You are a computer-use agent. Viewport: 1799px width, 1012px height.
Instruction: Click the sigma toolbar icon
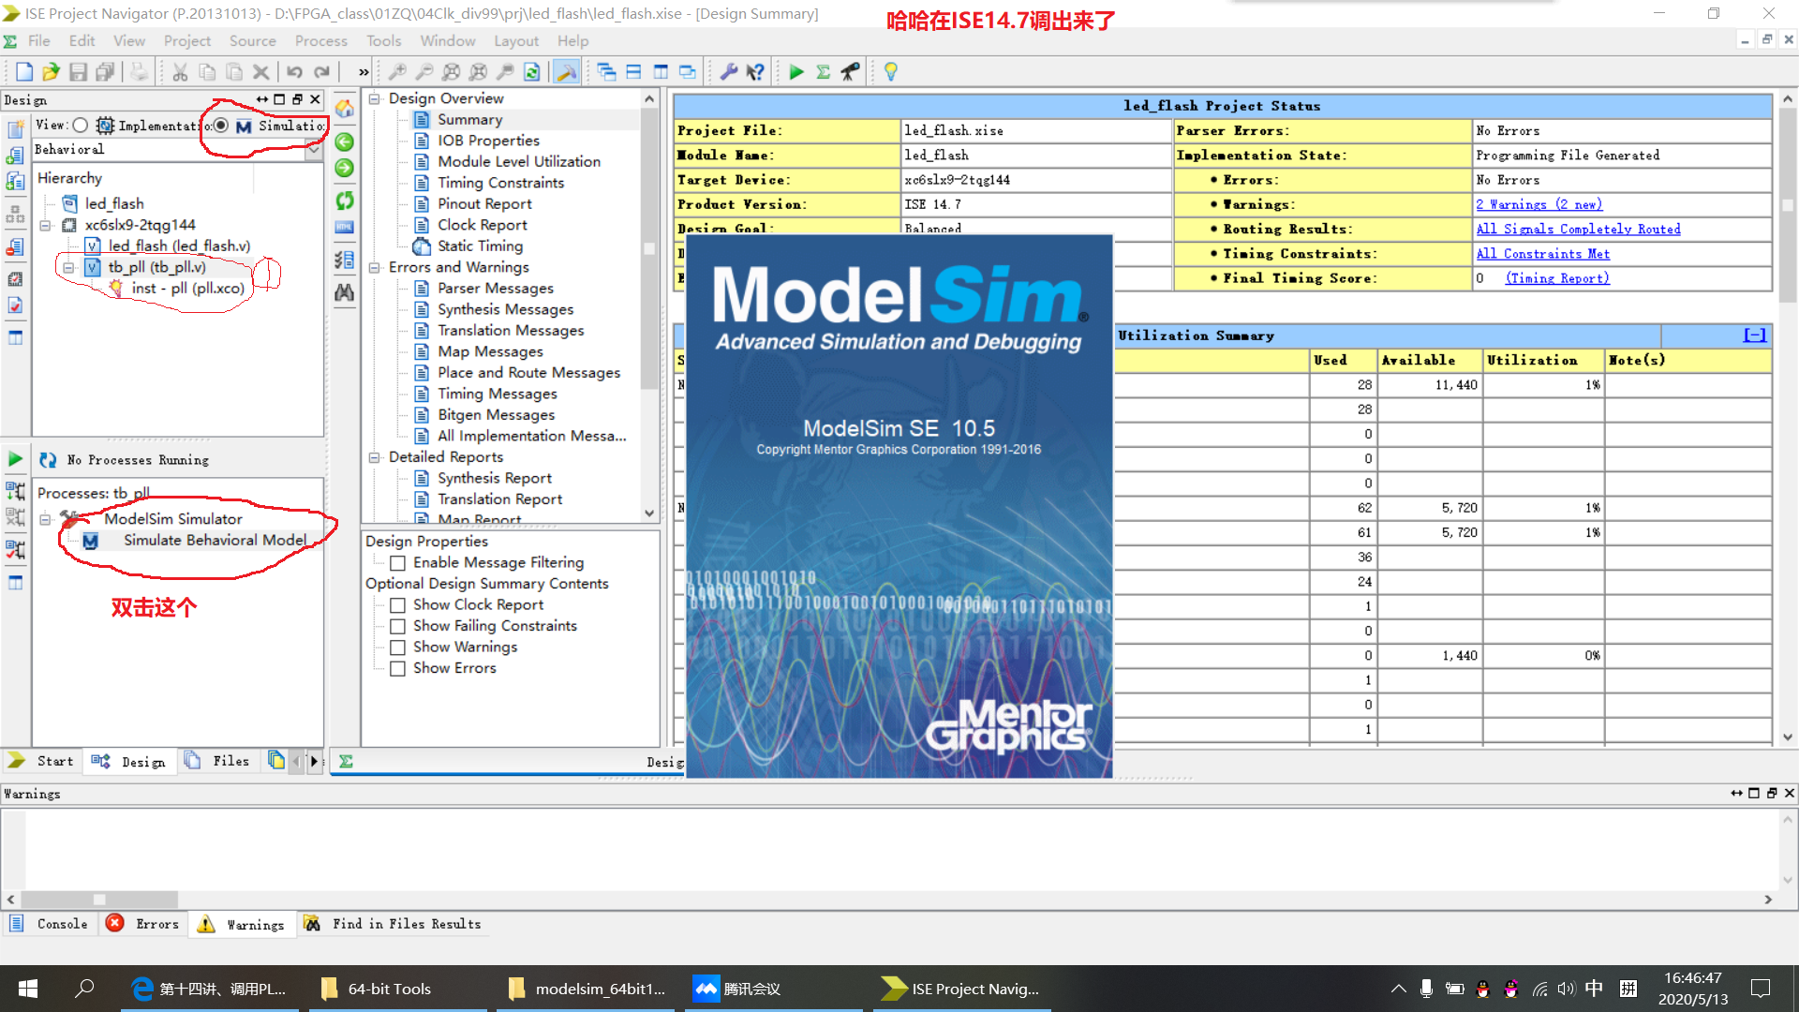click(824, 72)
